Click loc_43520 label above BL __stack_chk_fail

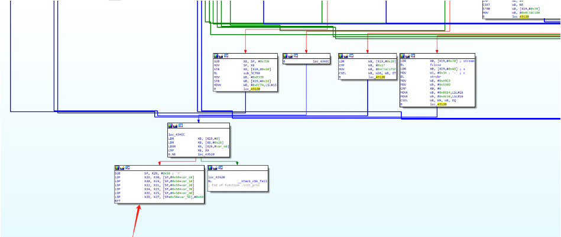pyautogui.click(x=216, y=177)
